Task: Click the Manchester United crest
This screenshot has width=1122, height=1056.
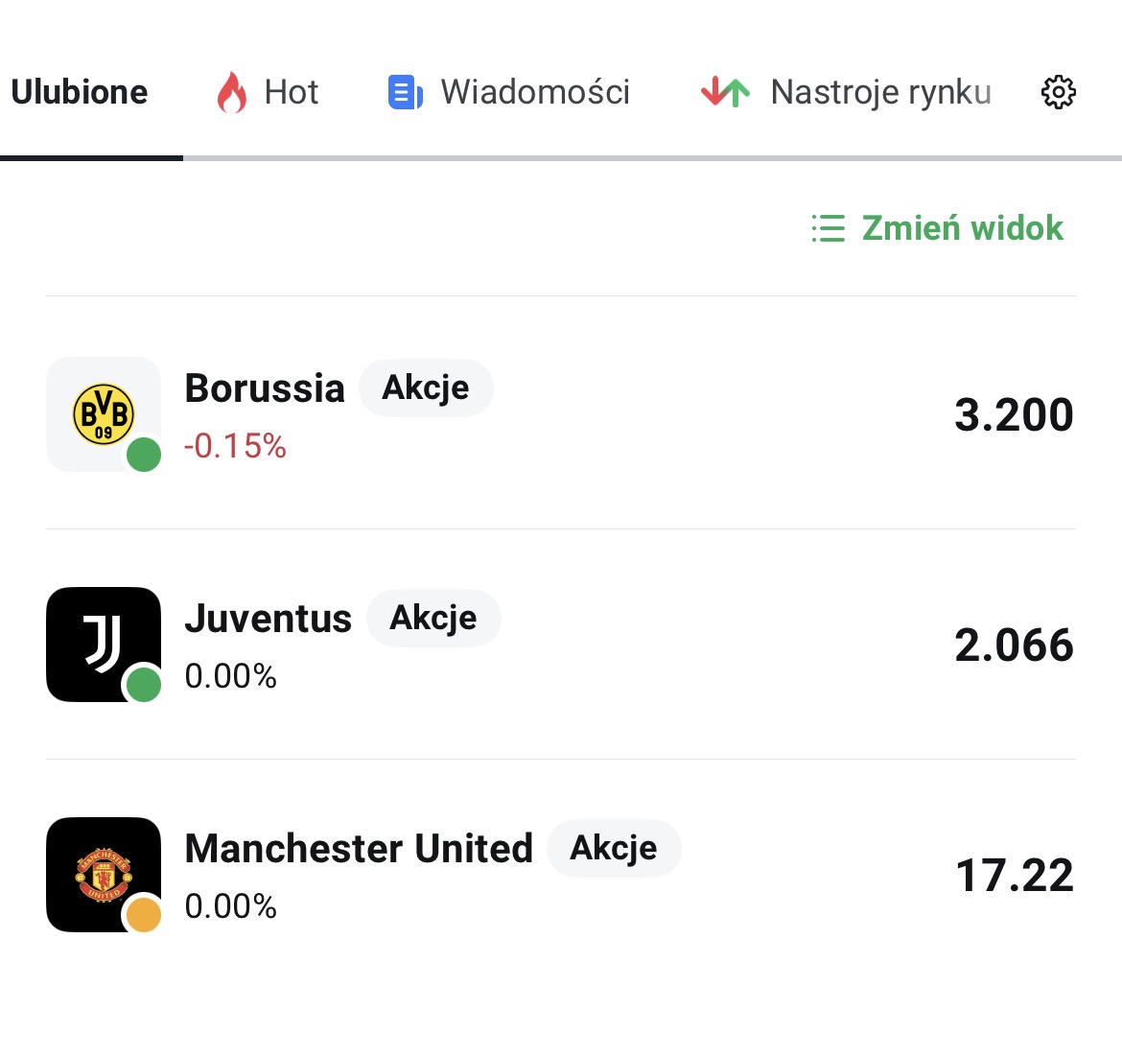Action: (104, 873)
